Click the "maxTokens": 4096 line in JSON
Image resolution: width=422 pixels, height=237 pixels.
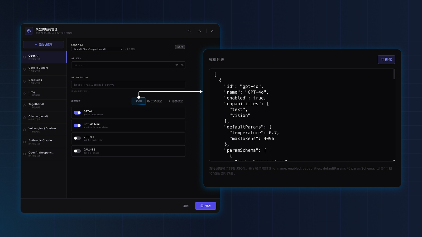(x=252, y=139)
